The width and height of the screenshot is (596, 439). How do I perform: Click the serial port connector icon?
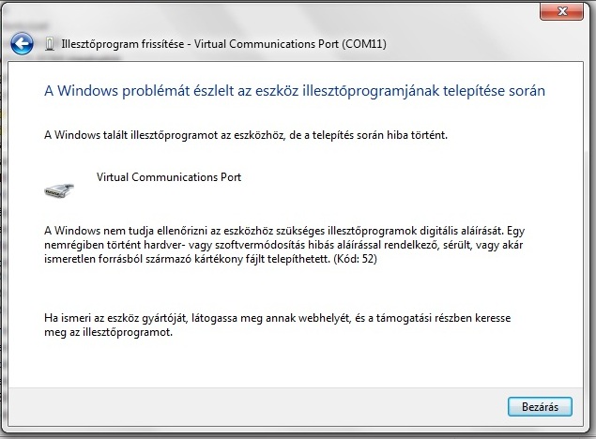[x=59, y=190]
